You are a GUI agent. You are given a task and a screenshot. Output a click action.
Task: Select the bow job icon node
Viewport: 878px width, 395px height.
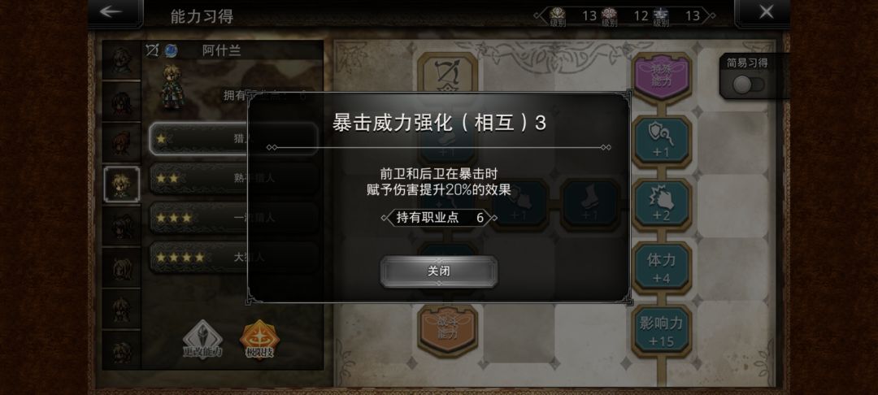point(447,72)
